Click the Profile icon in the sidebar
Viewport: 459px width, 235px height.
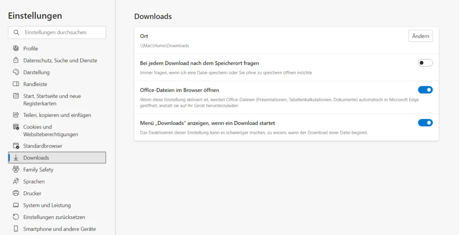coord(16,48)
